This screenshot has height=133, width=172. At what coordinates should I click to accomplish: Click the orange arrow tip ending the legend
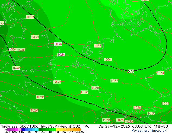click(x=81, y=129)
